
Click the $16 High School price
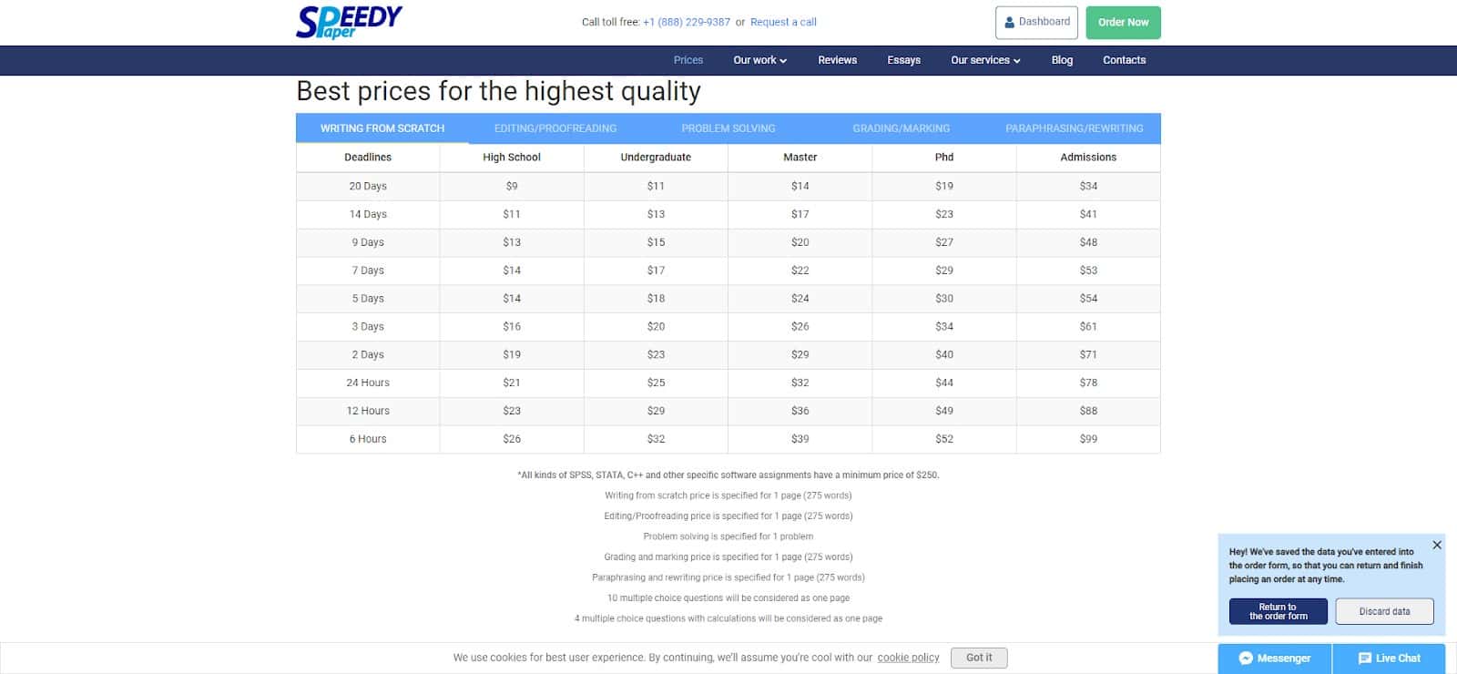pos(512,326)
